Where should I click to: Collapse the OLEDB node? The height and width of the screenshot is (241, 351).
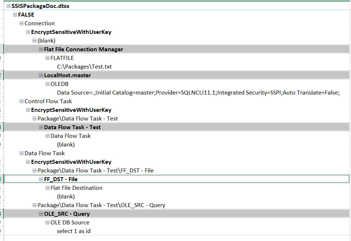(x=48, y=84)
